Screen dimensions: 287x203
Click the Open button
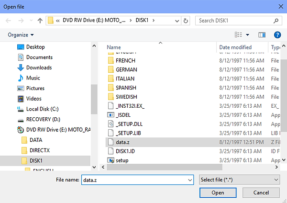218,193
